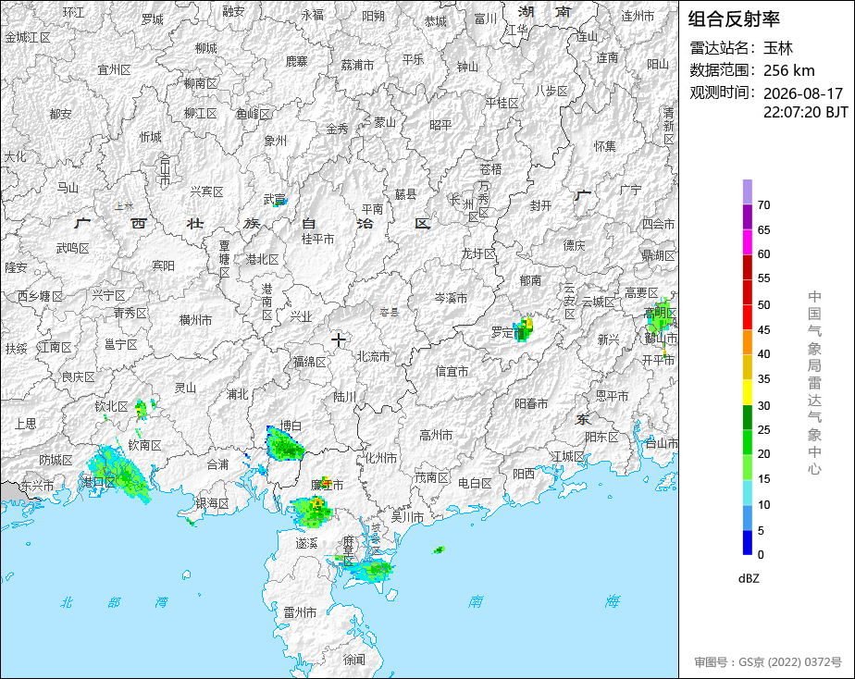Image resolution: width=855 pixels, height=679 pixels.
Task: Click the echo cluster north of 遂溪
Action: point(312,512)
